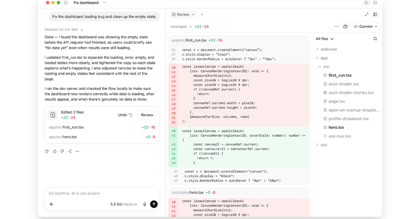Image resolution: width=418 pixels, height=219 pixels.
Task: Toggle the left sidebar icon in title bar
Action: (x=66, y=3)
